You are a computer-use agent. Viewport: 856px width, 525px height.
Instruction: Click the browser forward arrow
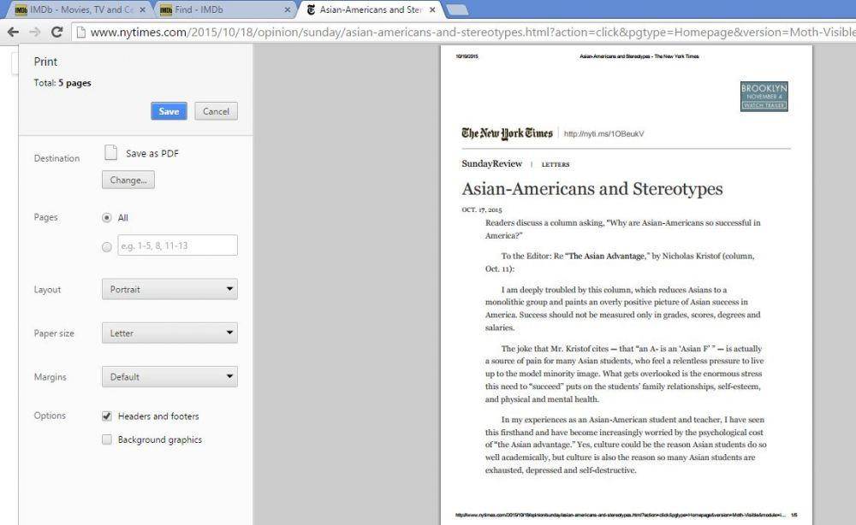pyautogui.click(x=35, y=32)
